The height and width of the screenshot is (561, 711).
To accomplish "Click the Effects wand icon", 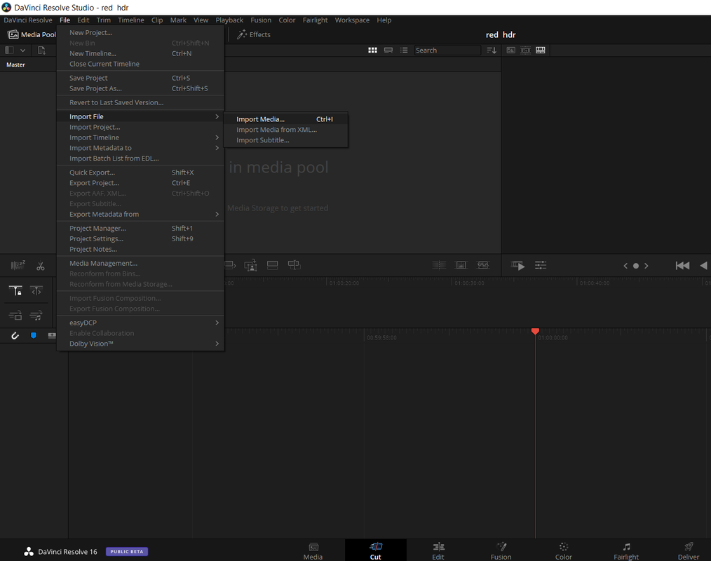I will click(242, 34).
